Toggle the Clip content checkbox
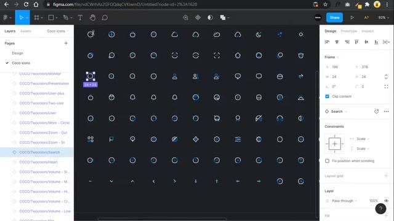The height and width of the screenshot is (221, 394). click(327, 96)
